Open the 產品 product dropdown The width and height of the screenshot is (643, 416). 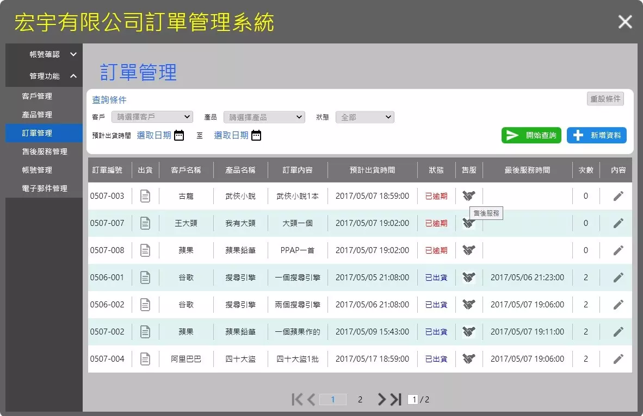click(264, 116)
